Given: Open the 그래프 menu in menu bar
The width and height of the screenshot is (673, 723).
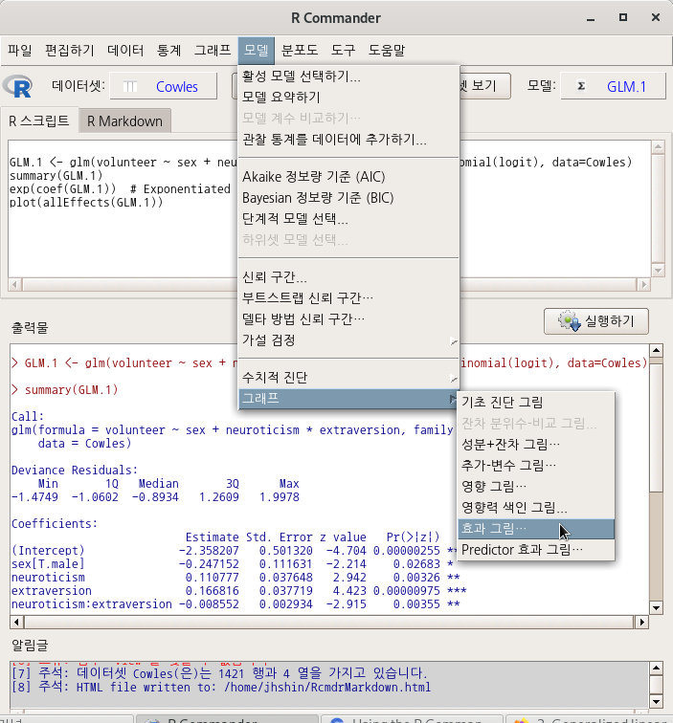Looking at the screenshot, I should point(213,50).
